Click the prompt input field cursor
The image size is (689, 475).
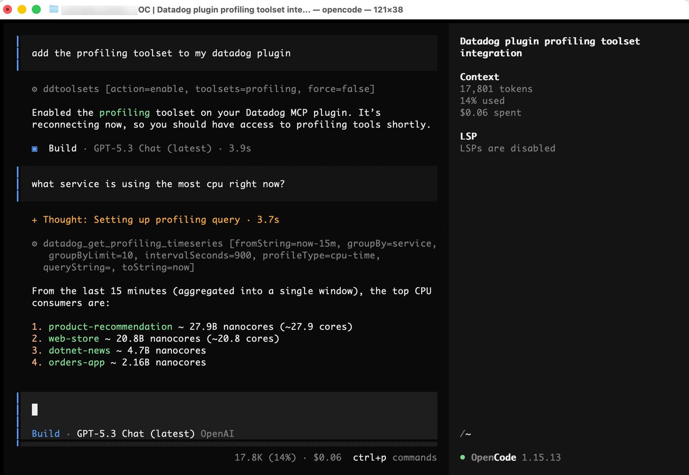click(x=34, y=409)
